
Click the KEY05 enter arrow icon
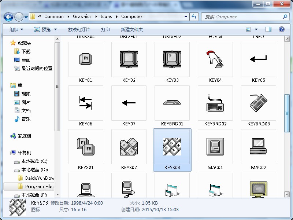point(259,59)
